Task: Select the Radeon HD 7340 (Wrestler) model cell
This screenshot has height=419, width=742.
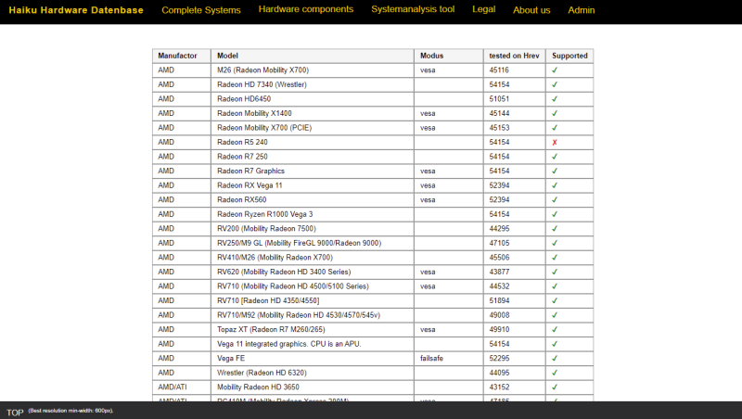Action: tap(313, 84)
